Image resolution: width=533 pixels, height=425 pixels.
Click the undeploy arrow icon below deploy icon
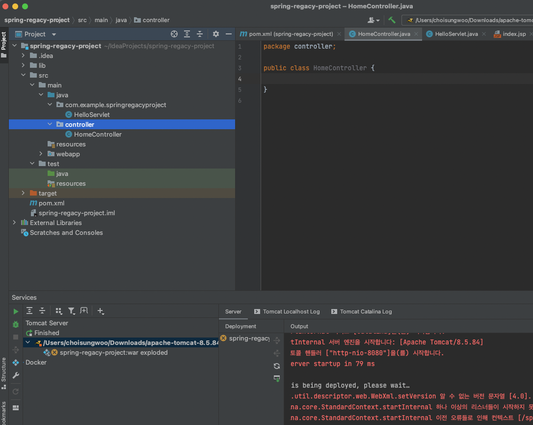click(277, 353)
